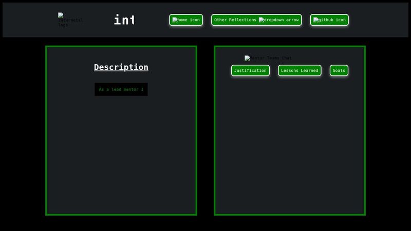Click the bottom green border of right panel
Screen dimensions: 411x231
(x=290, y=214)
